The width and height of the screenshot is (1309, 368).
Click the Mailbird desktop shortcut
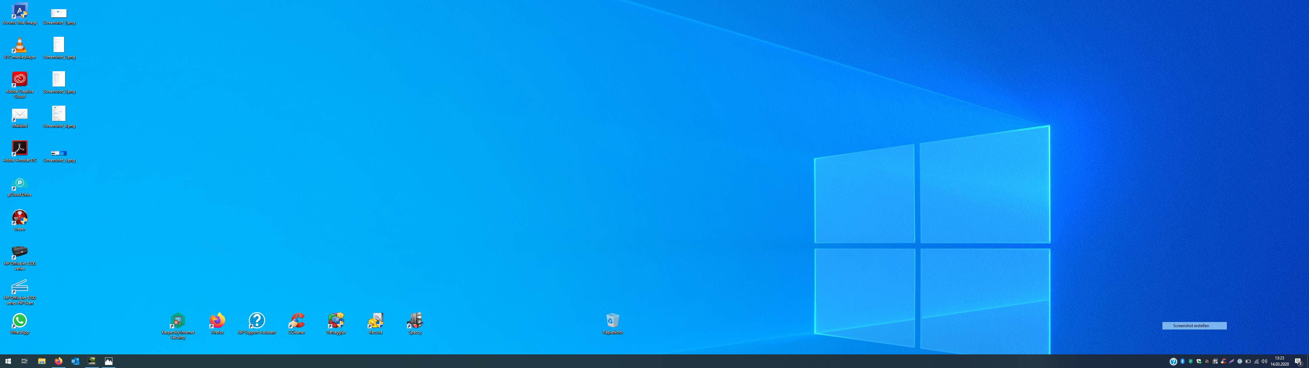pyautogui.click(x=19, y=115)
